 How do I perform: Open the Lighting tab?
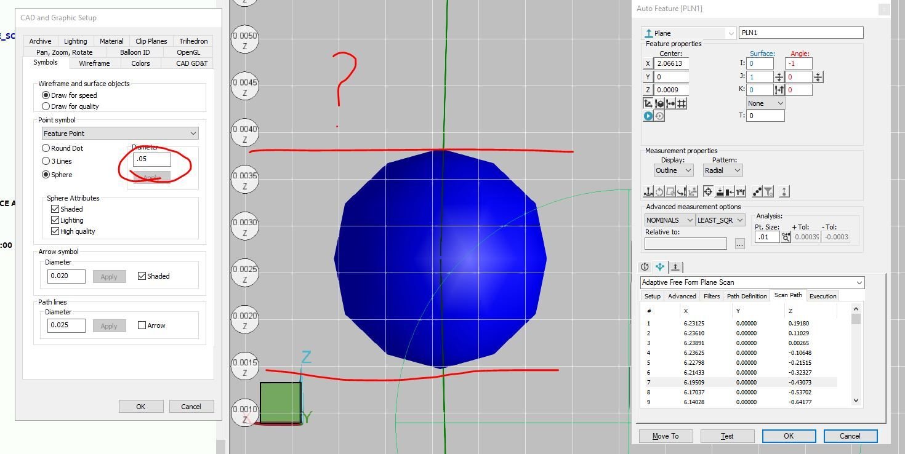tap(75, 41)
